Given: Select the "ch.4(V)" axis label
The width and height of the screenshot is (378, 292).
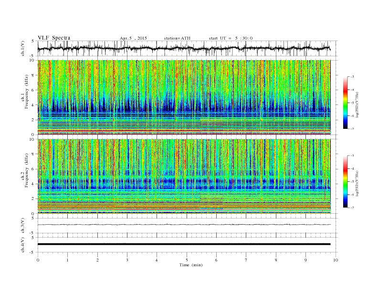Looking at the screenshot, I should [x=22, y=245].
